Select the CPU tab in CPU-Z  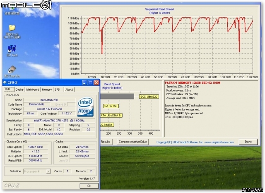pos(8,89)
